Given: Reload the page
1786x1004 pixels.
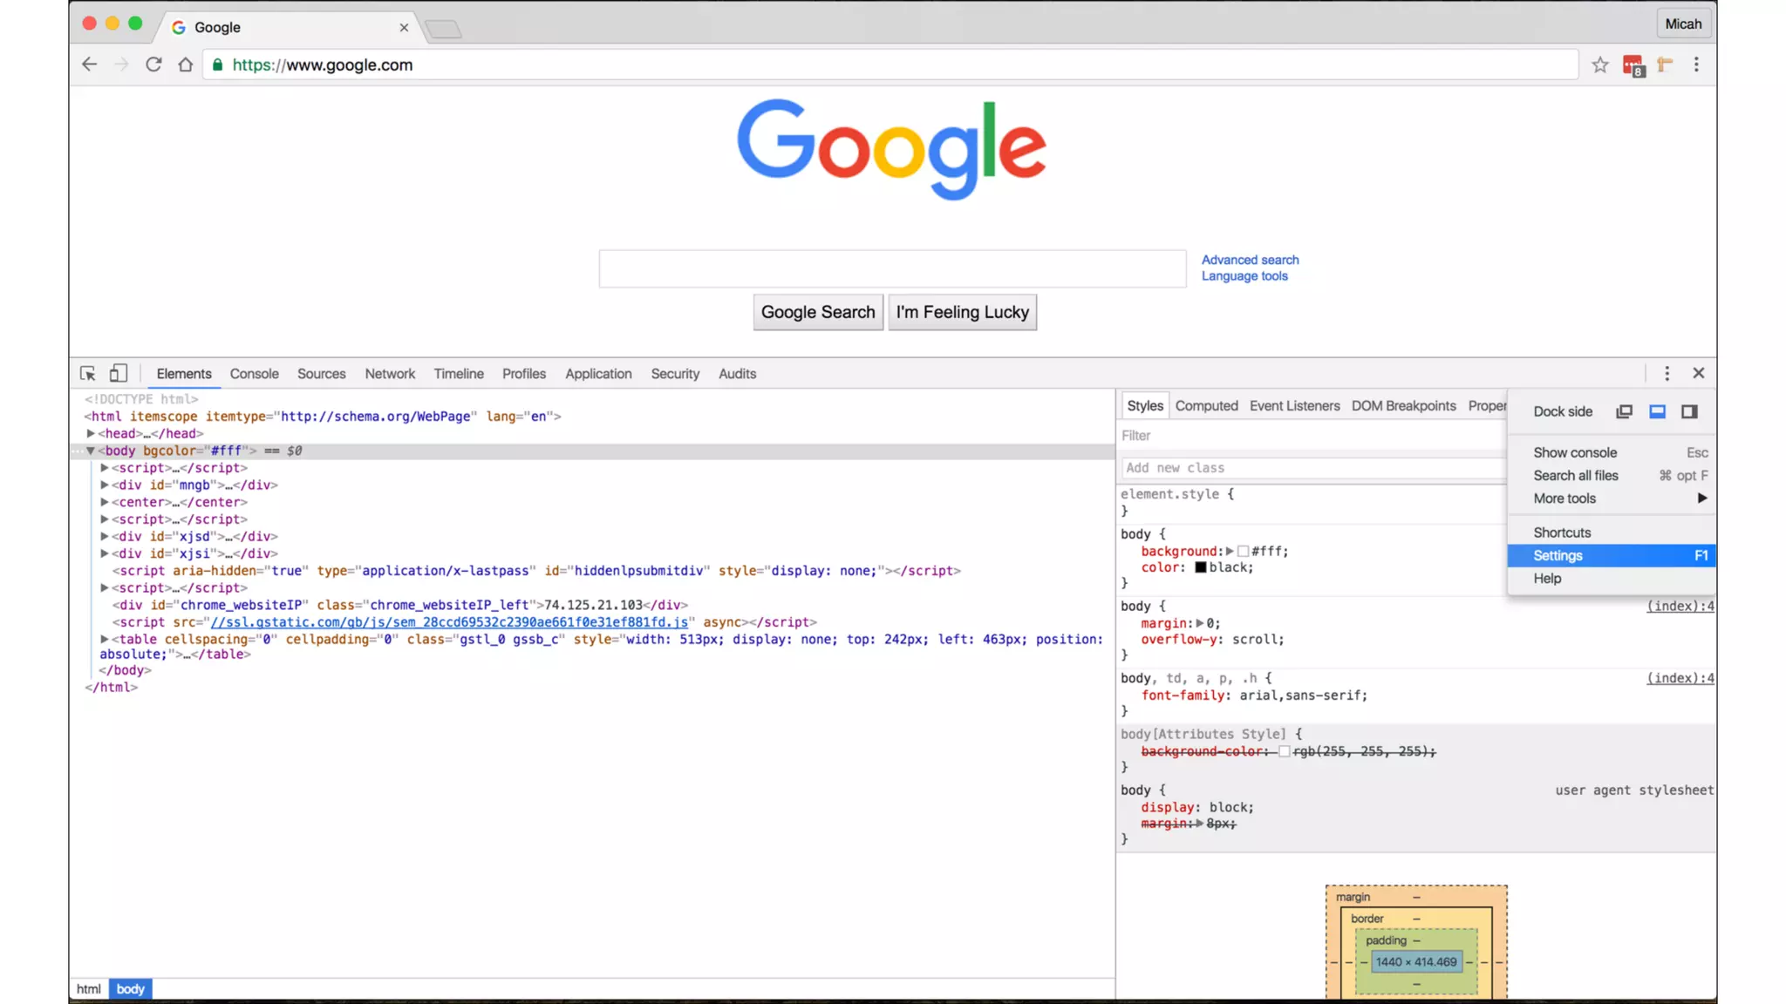Looking at the screenshot, I should pyautogui.click(x=153, y=64).
